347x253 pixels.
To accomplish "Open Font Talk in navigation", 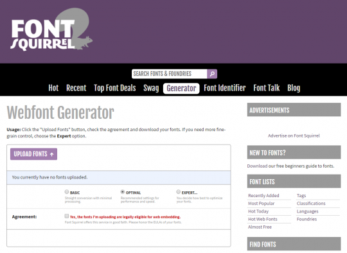I will click(x=267, y=88).
